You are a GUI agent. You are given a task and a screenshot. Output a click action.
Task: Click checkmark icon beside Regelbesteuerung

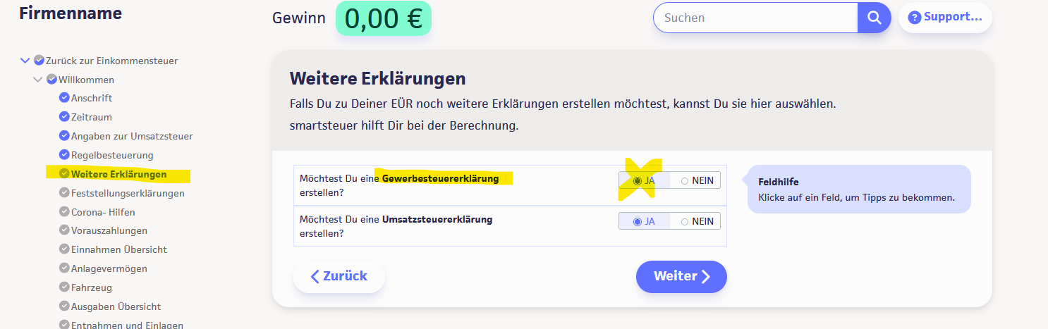tap(64, 155)
